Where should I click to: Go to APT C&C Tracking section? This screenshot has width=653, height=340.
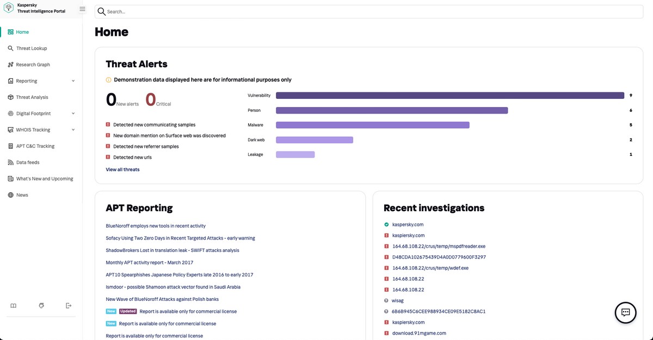point(35,146)
